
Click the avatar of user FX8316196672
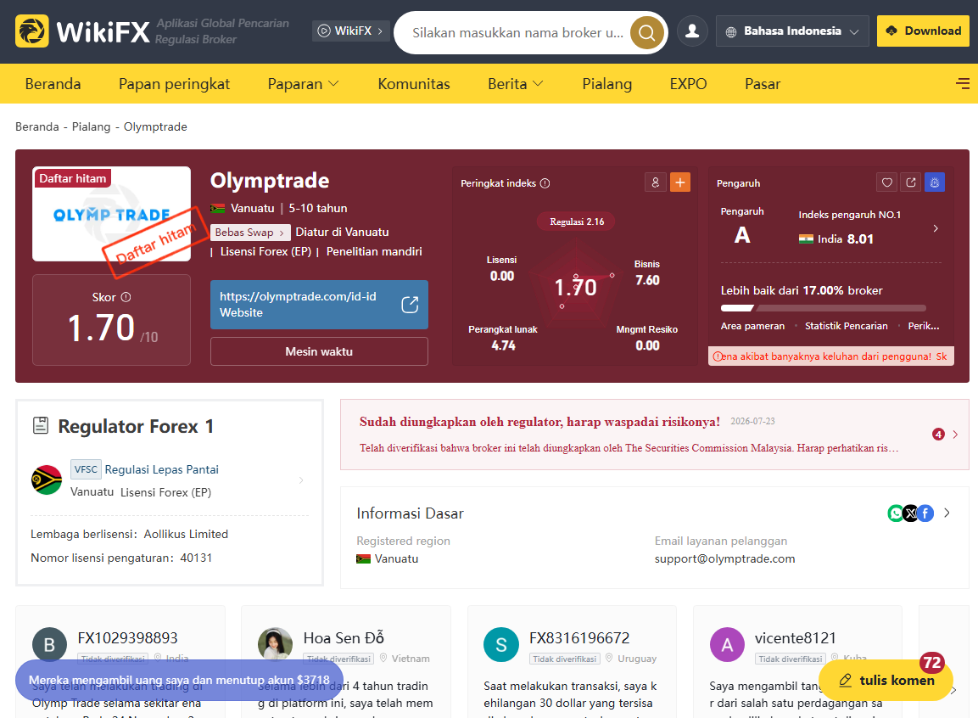[x=500, y=645]
